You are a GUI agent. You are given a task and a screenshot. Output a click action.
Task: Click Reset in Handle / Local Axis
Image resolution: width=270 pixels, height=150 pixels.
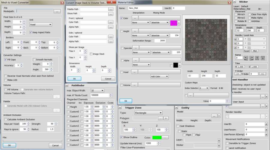click(x=247, y=51)
